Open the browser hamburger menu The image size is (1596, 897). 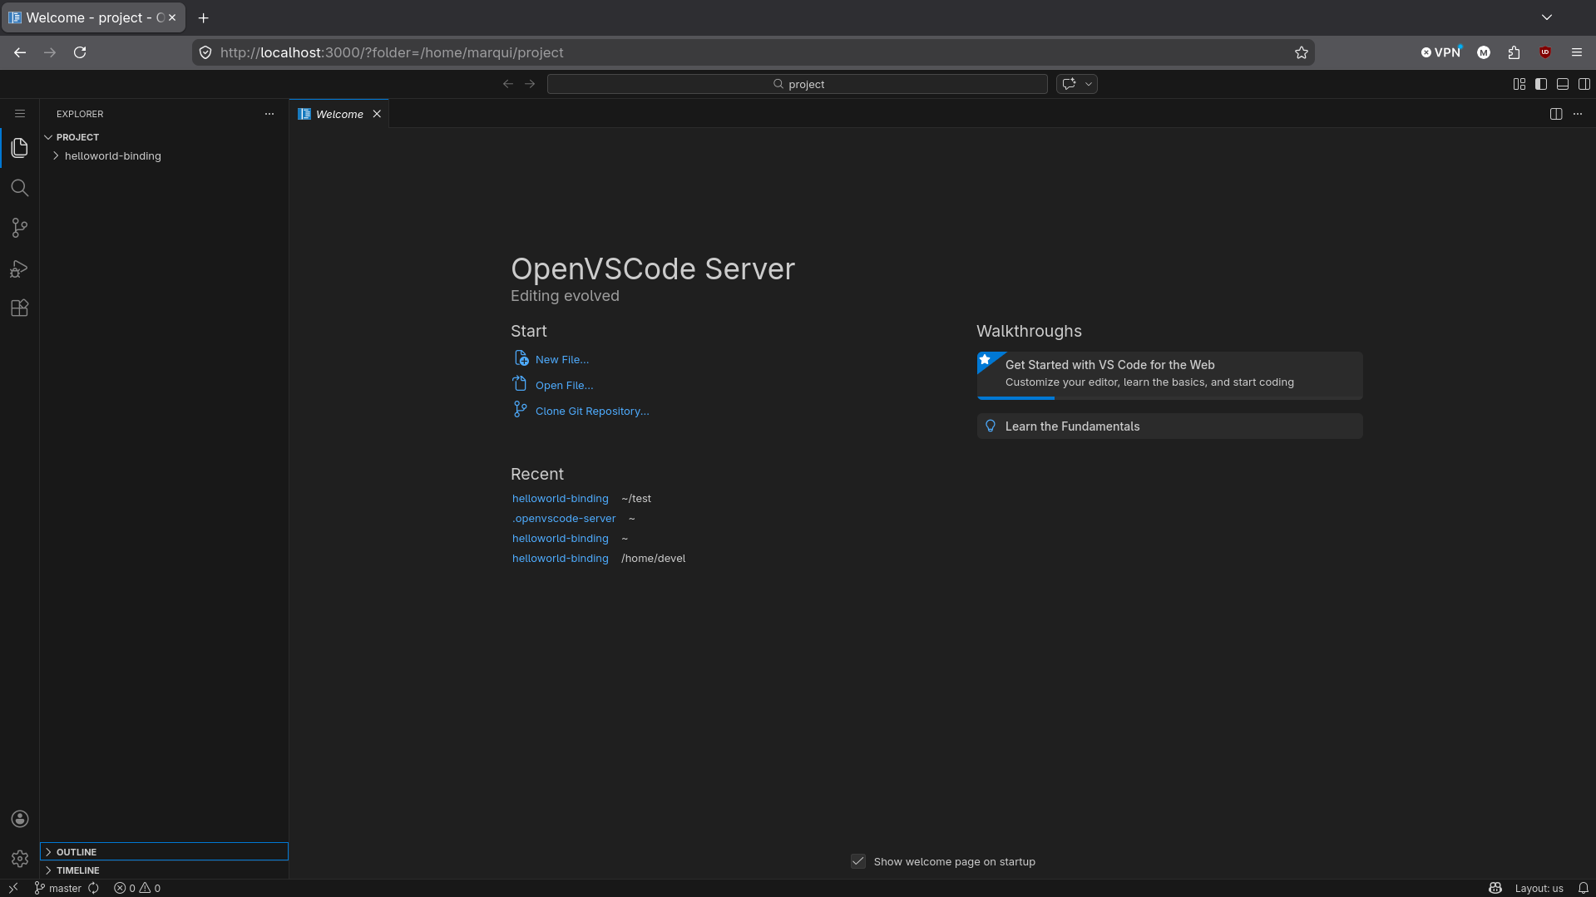pos(1577,52)
